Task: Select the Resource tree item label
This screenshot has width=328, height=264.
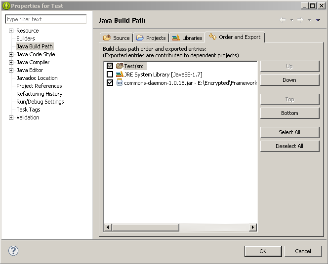Action: coord(27,31)
